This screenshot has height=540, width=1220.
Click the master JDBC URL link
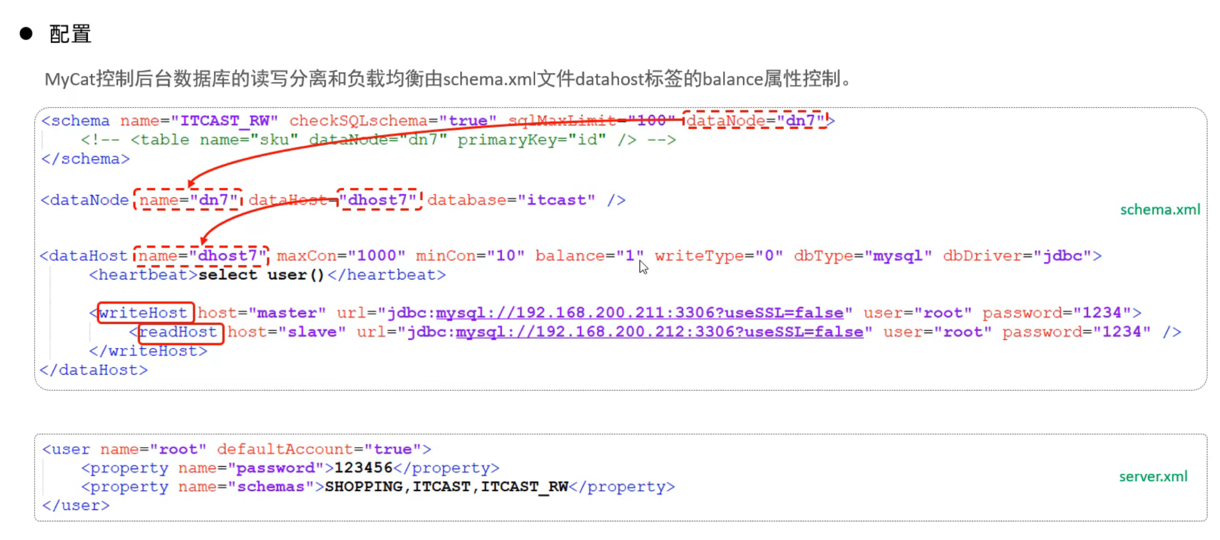tap(639, 313)
